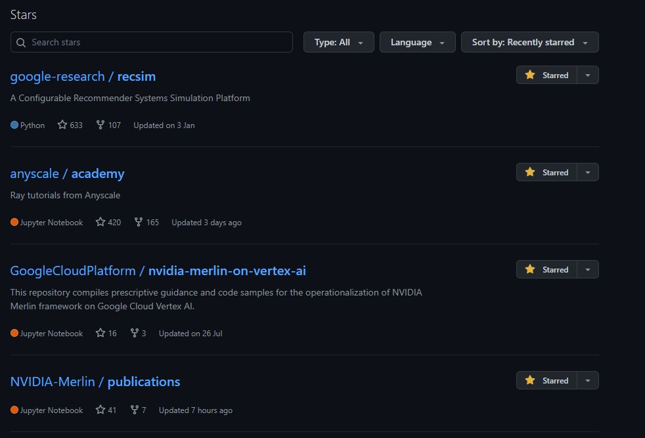Screen dimensions: 645x438
Task: Unstar the anyscale/academy repository
Action: coord(552,172)
